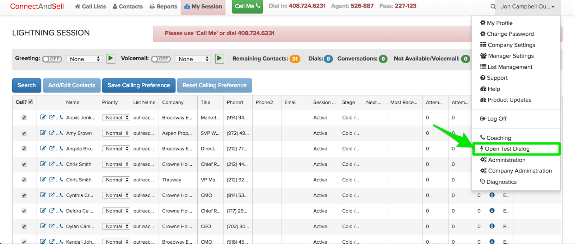574x244 pixels.
Task: Uncheck the call checkbox for Alexis Jenk...
Action: (24, 118)
